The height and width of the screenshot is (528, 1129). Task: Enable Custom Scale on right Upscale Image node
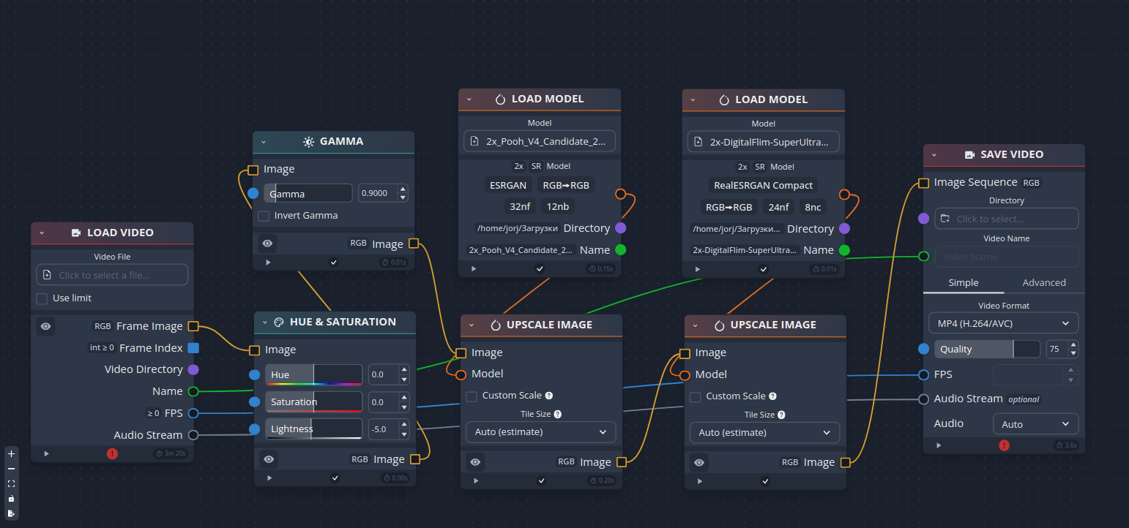click(696, 396)
